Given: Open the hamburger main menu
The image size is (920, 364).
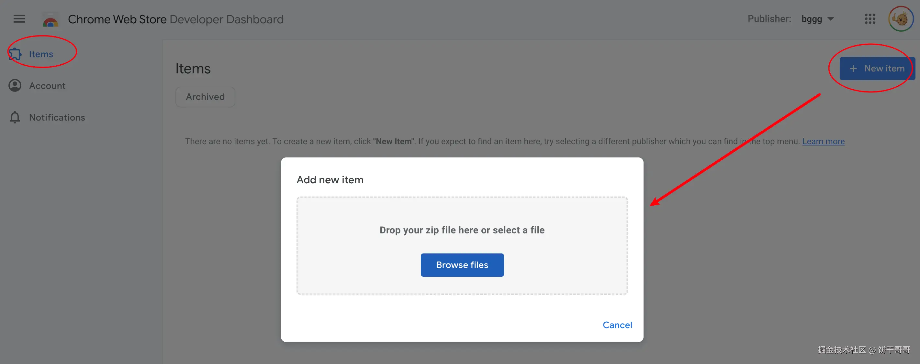Looking at the screenshot, I should click(19, 19).
